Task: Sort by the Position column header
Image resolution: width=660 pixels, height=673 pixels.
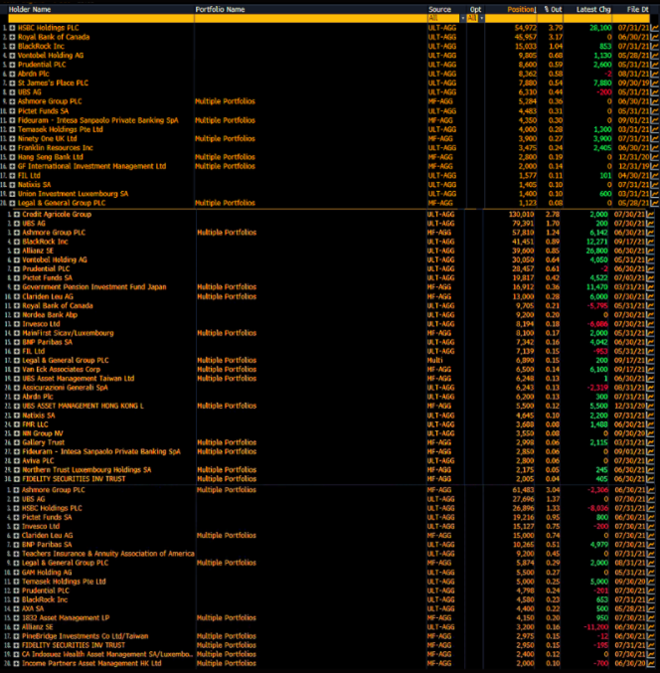Action: click(x=522, y=9)
